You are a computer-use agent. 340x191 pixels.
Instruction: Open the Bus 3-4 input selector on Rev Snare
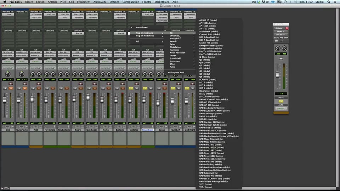[x=50, y=52]
